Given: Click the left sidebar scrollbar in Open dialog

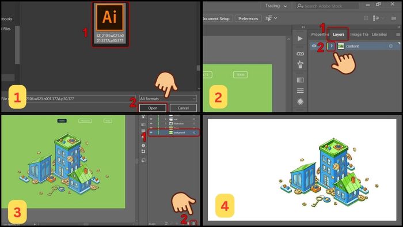Looking at the screenshot, I should (17, 45).
